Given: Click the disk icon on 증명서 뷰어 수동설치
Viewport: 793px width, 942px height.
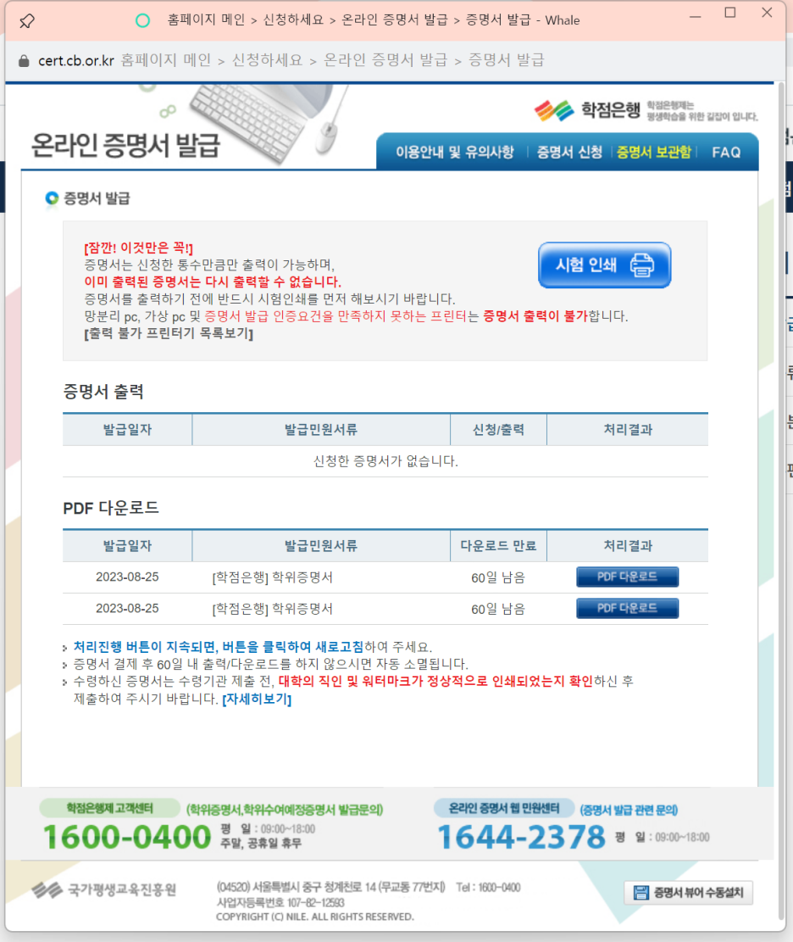Looking at the screenshot, I should click(x=641, y=892).
